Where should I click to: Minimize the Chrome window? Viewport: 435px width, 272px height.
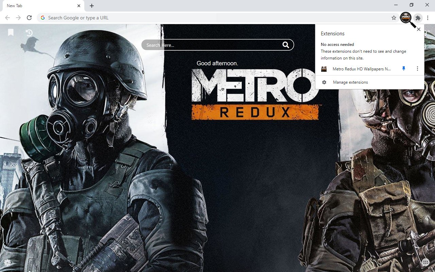coord(396,5)
